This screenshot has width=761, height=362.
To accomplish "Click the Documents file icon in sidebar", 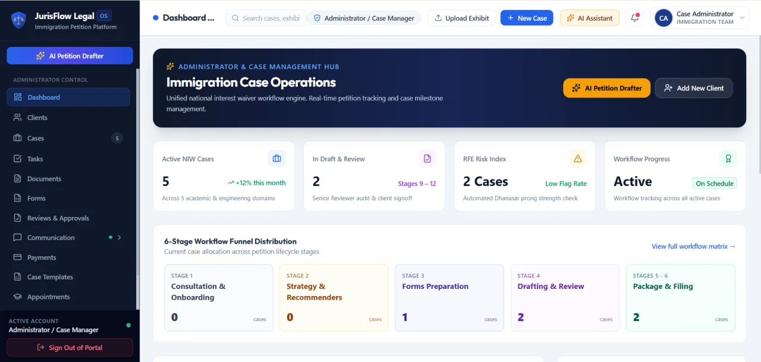I will (x=17, y=178).
